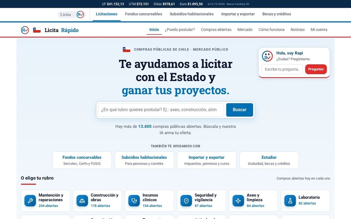Click the Dólar $978,61 indicator
The height and width of the screenshot is (219, 351).
pos(164,4)
